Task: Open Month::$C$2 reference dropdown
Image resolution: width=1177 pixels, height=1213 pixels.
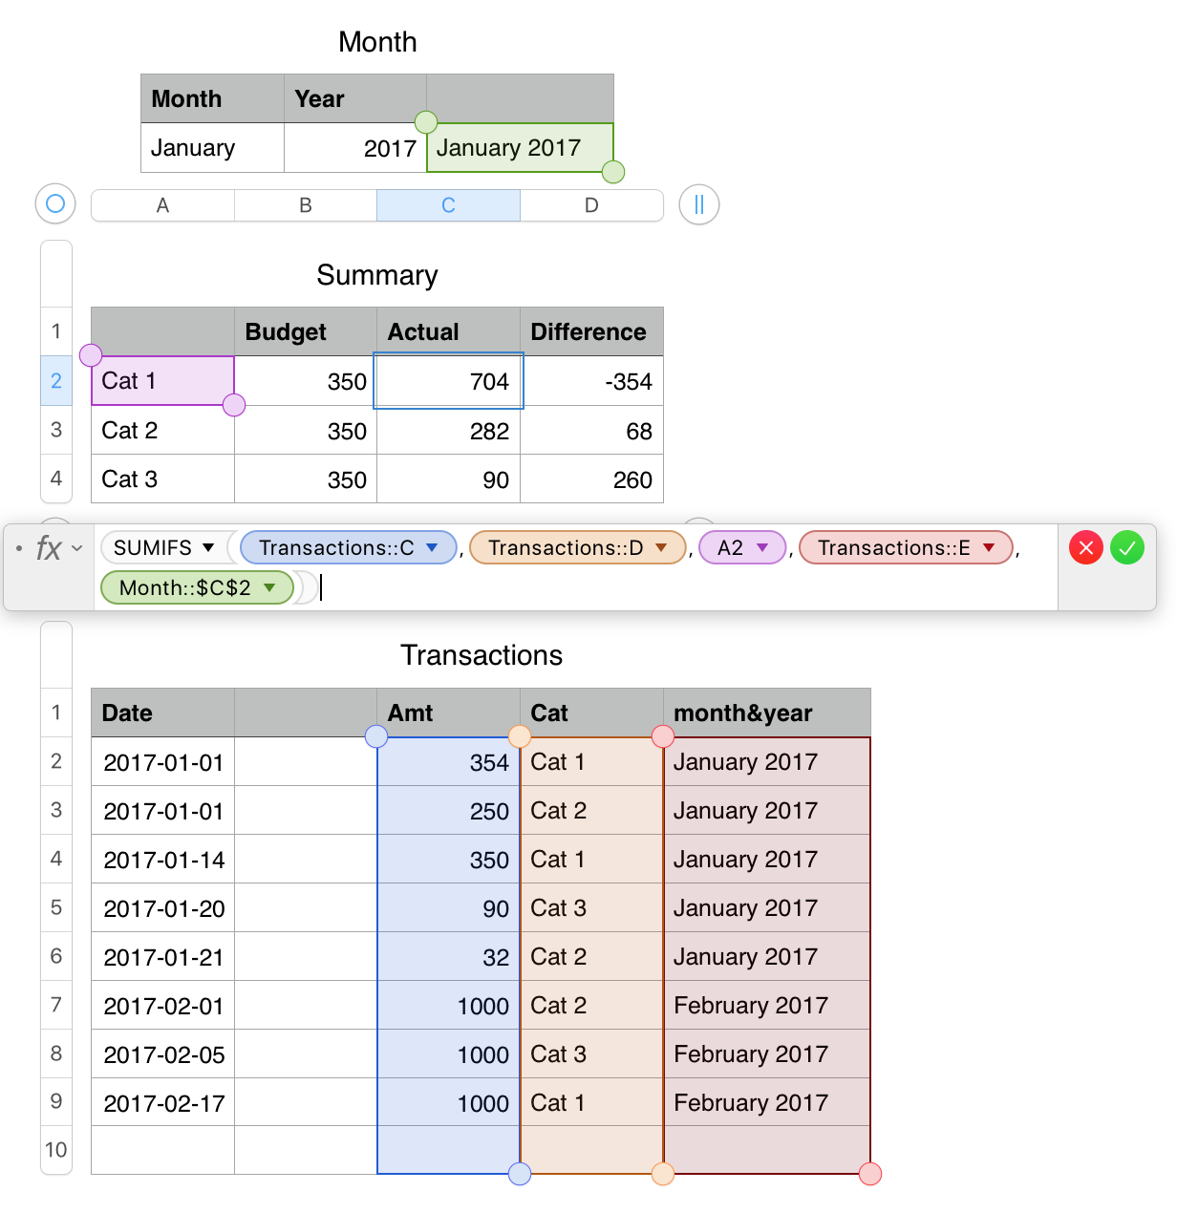Action: click(x=270, y=587)
